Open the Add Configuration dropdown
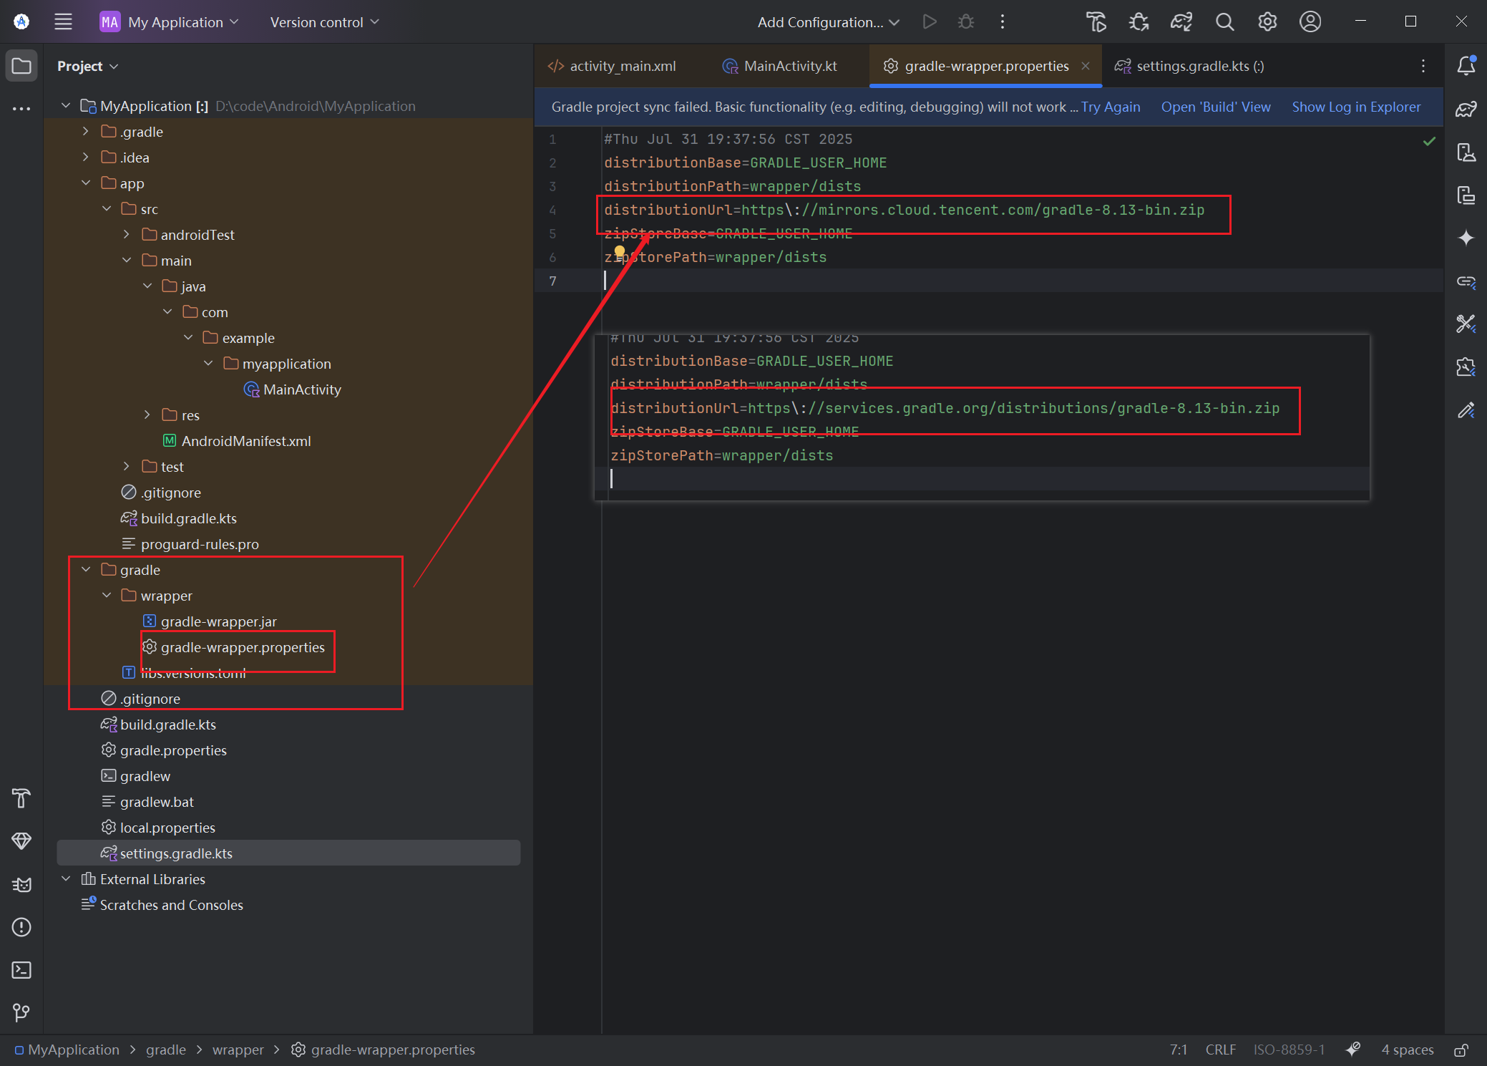 coord(828,22)
